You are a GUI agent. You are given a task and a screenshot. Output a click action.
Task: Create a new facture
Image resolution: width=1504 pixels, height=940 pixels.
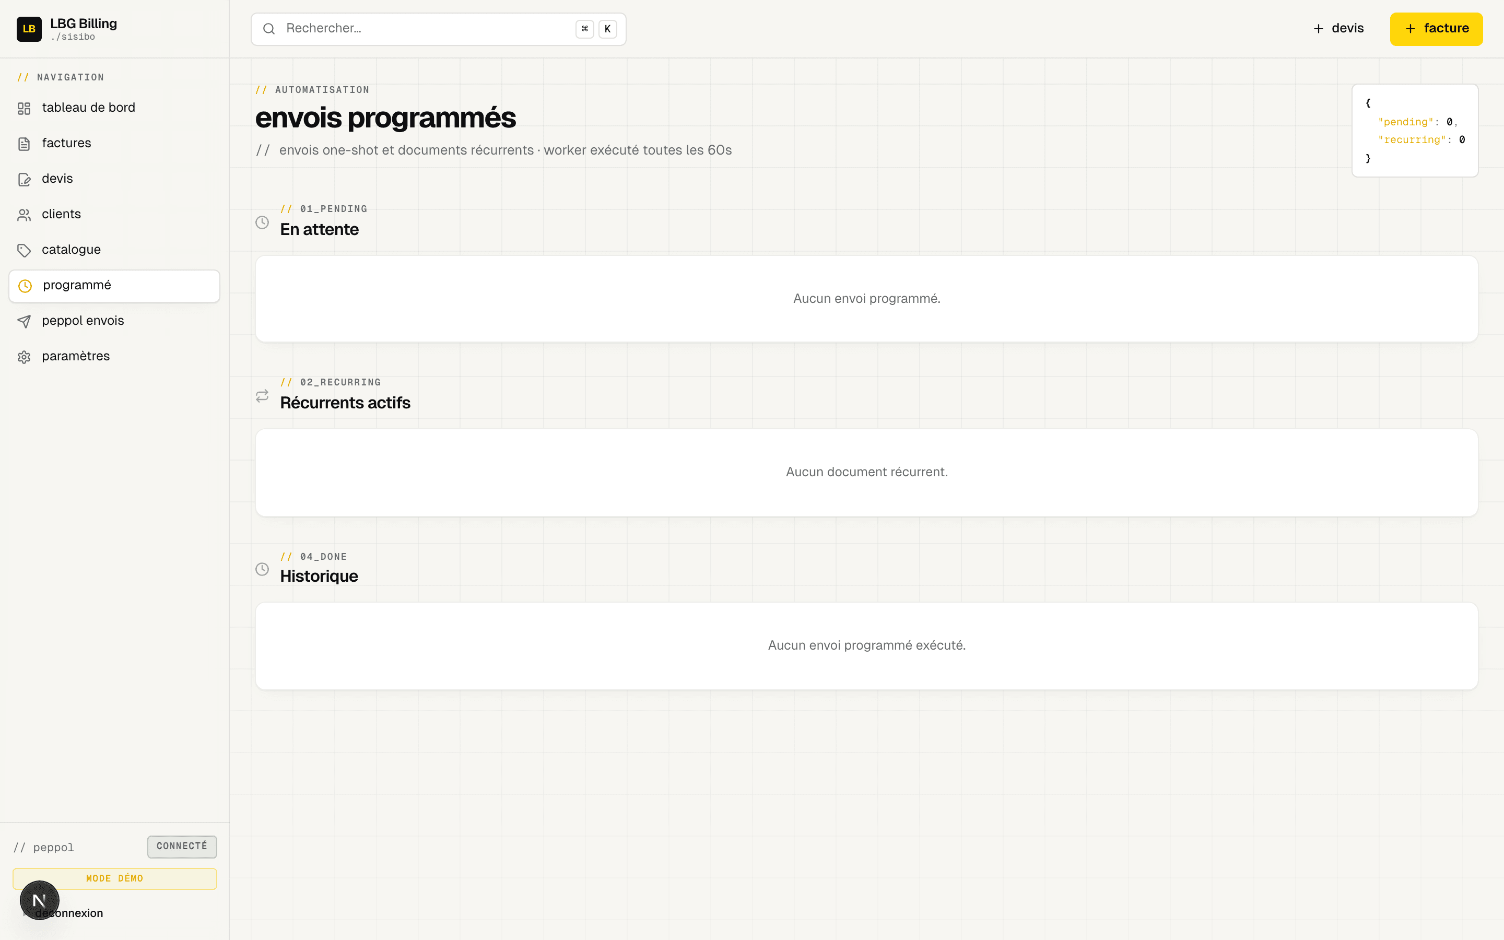click(1436, 29)
